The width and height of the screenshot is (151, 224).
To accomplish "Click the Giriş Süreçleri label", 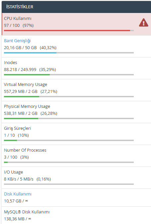I will pyautogui.click(x=18, y=128).
